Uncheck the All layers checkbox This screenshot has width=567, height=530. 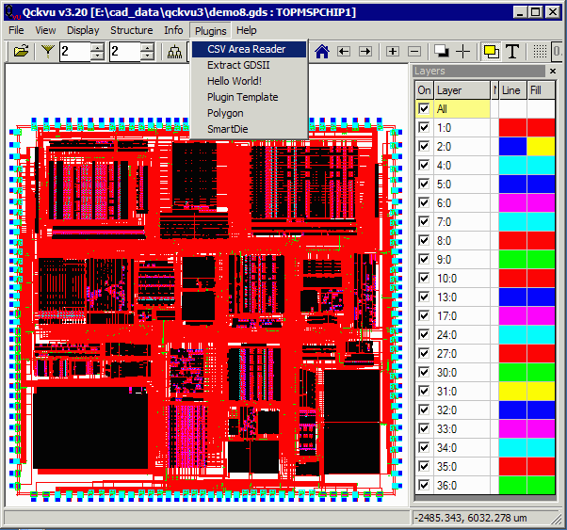tap(424, 108)
